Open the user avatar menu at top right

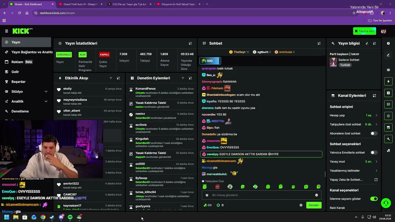pyautogui.click(x=384, y=31)
